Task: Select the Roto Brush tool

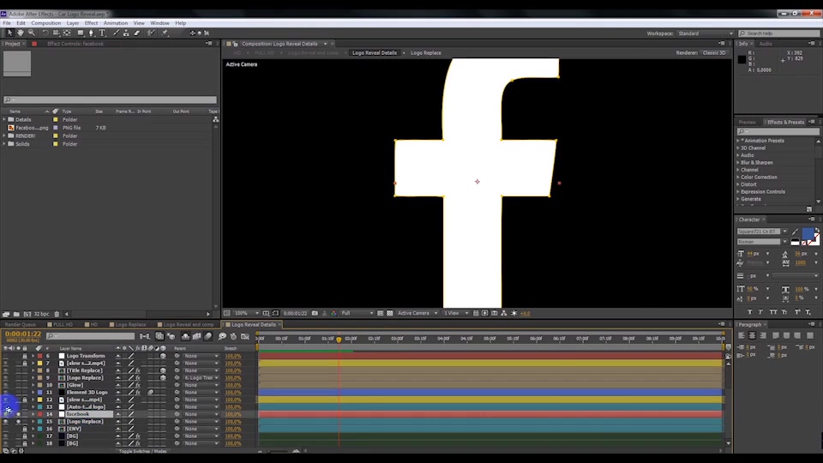Action: click(151, 33)
